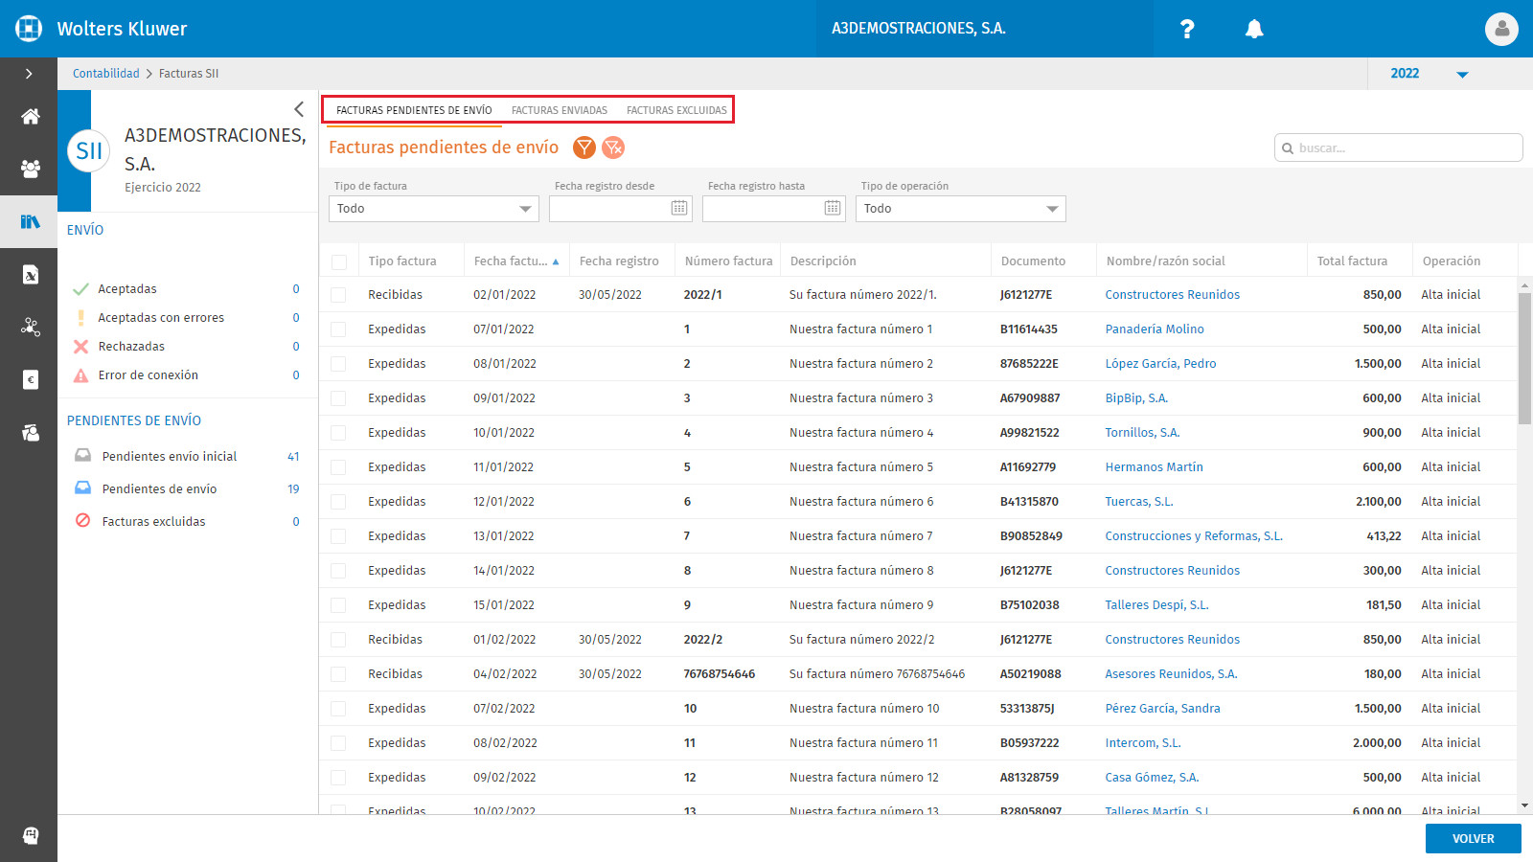Viewport: 1533px width, 862px height.
Task: Select the books library sidebar icon
Action: [31, 222]
